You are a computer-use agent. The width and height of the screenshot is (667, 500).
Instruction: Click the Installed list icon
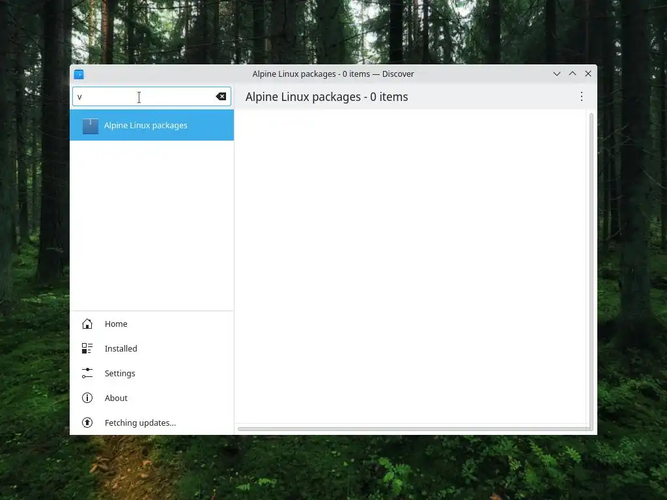(x=87, y=349)
